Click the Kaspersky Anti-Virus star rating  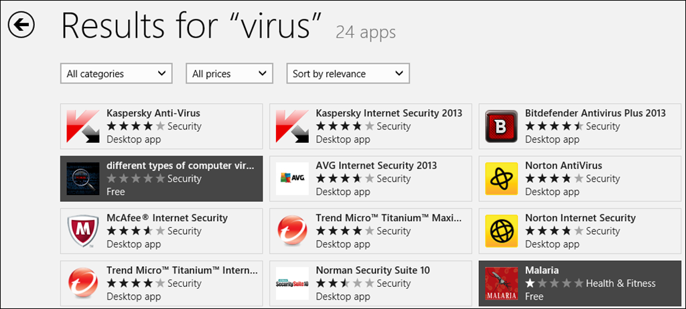pos(135,126)
